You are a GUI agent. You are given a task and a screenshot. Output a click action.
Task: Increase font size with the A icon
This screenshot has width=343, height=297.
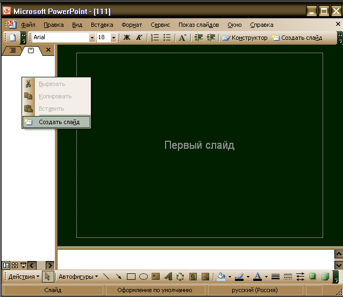183,38
